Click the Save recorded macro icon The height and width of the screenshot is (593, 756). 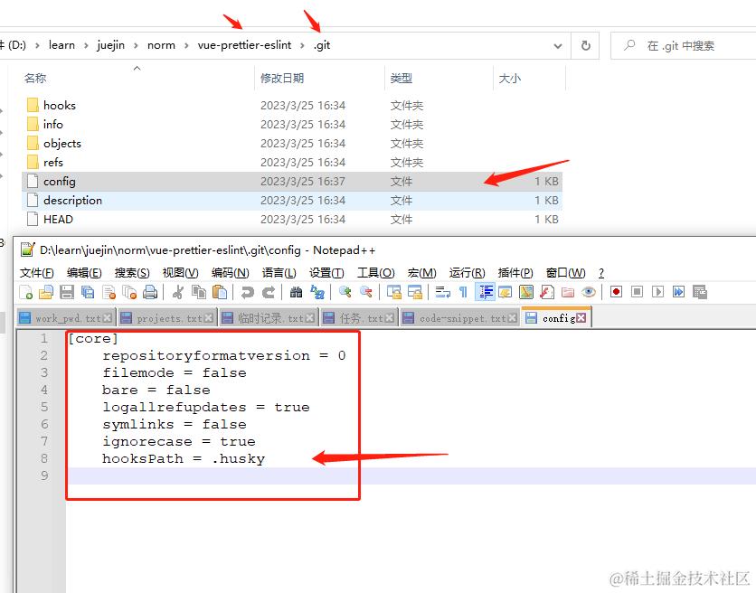coord(700,292)
